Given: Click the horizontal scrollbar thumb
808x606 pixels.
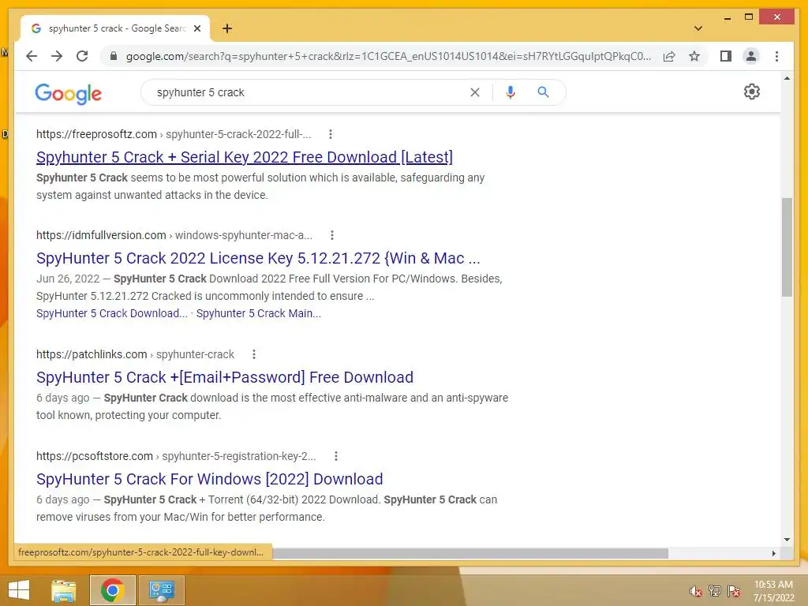Looking at the screenshot, I should tap(470, 553).
